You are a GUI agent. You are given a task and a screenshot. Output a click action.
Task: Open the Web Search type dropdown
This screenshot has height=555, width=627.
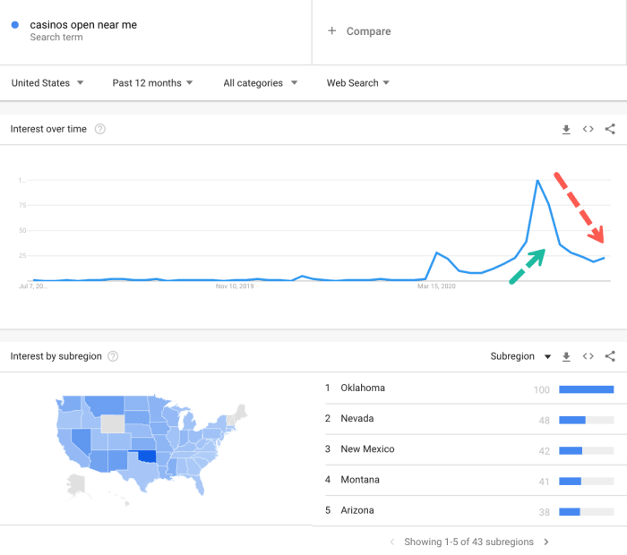[x=358, y=82]
